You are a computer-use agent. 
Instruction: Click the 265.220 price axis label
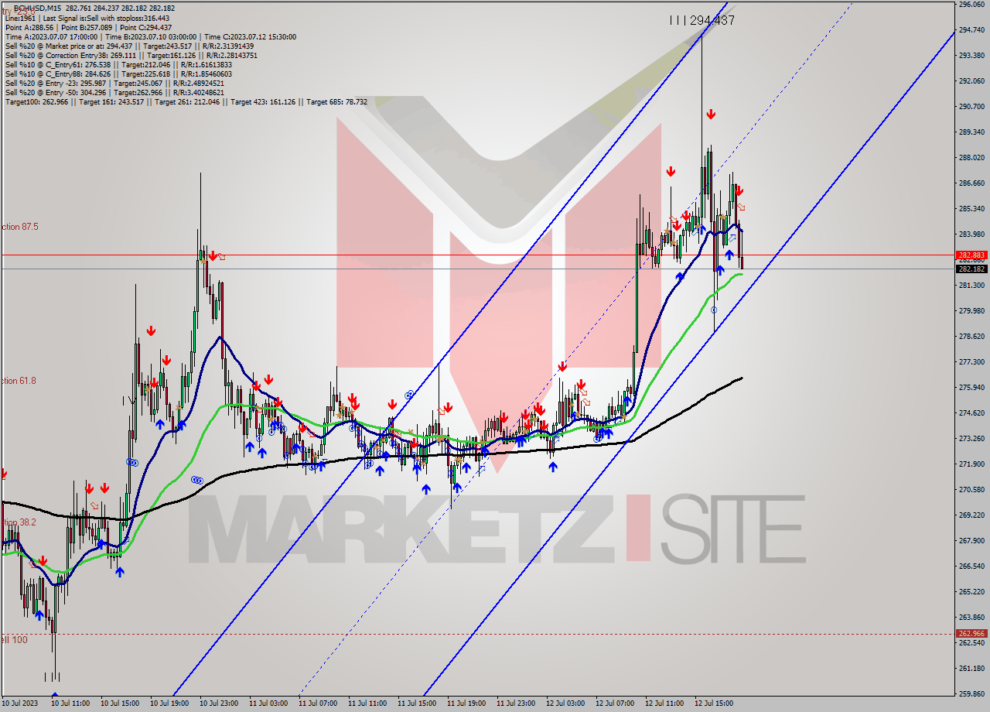(x=971, y=591)
